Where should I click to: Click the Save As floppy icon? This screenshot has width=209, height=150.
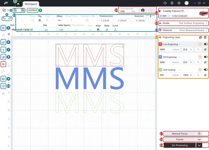point(23,10)
